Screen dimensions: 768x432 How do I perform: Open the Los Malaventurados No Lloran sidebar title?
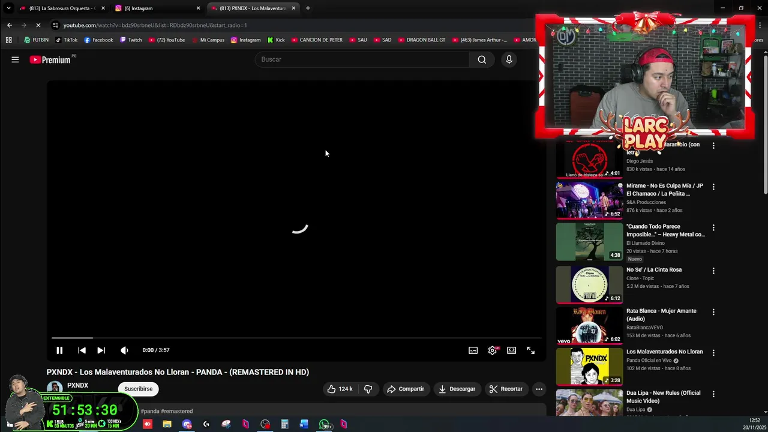tap(664, 352)
